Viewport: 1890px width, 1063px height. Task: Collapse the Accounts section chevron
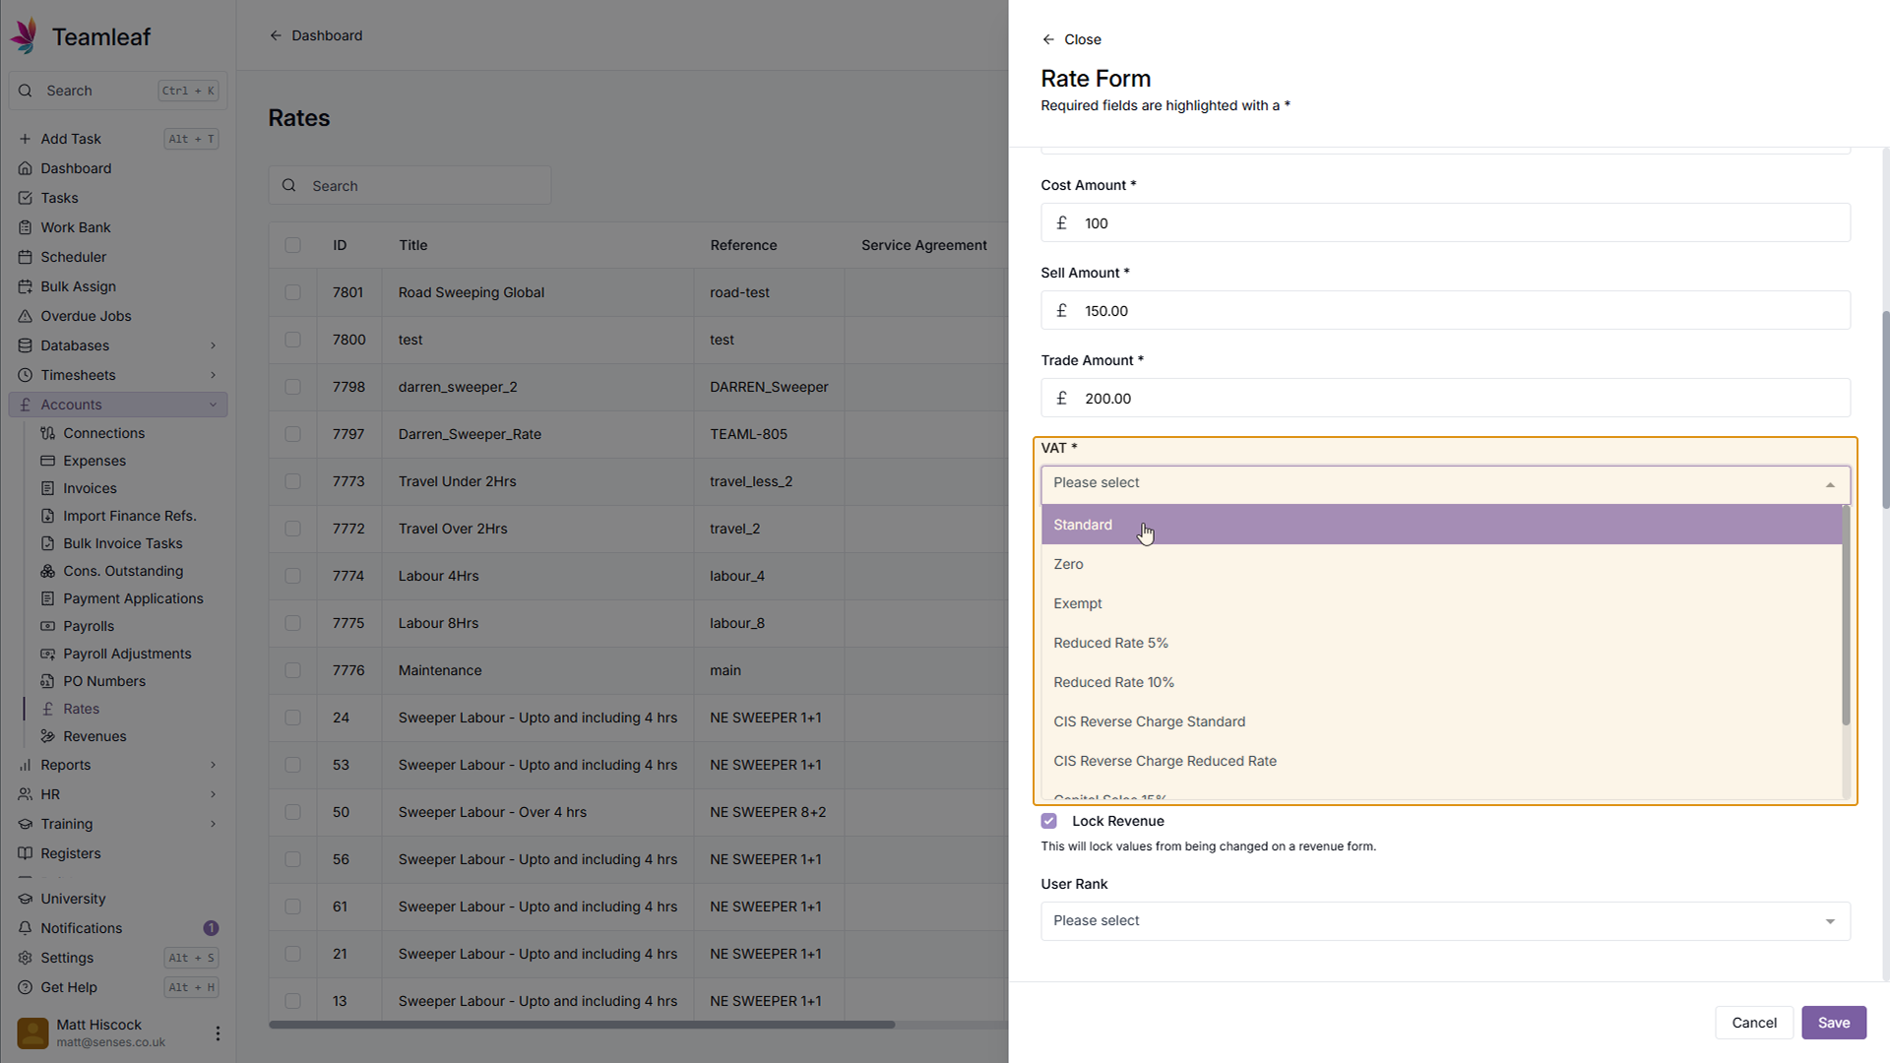point(213,405)
